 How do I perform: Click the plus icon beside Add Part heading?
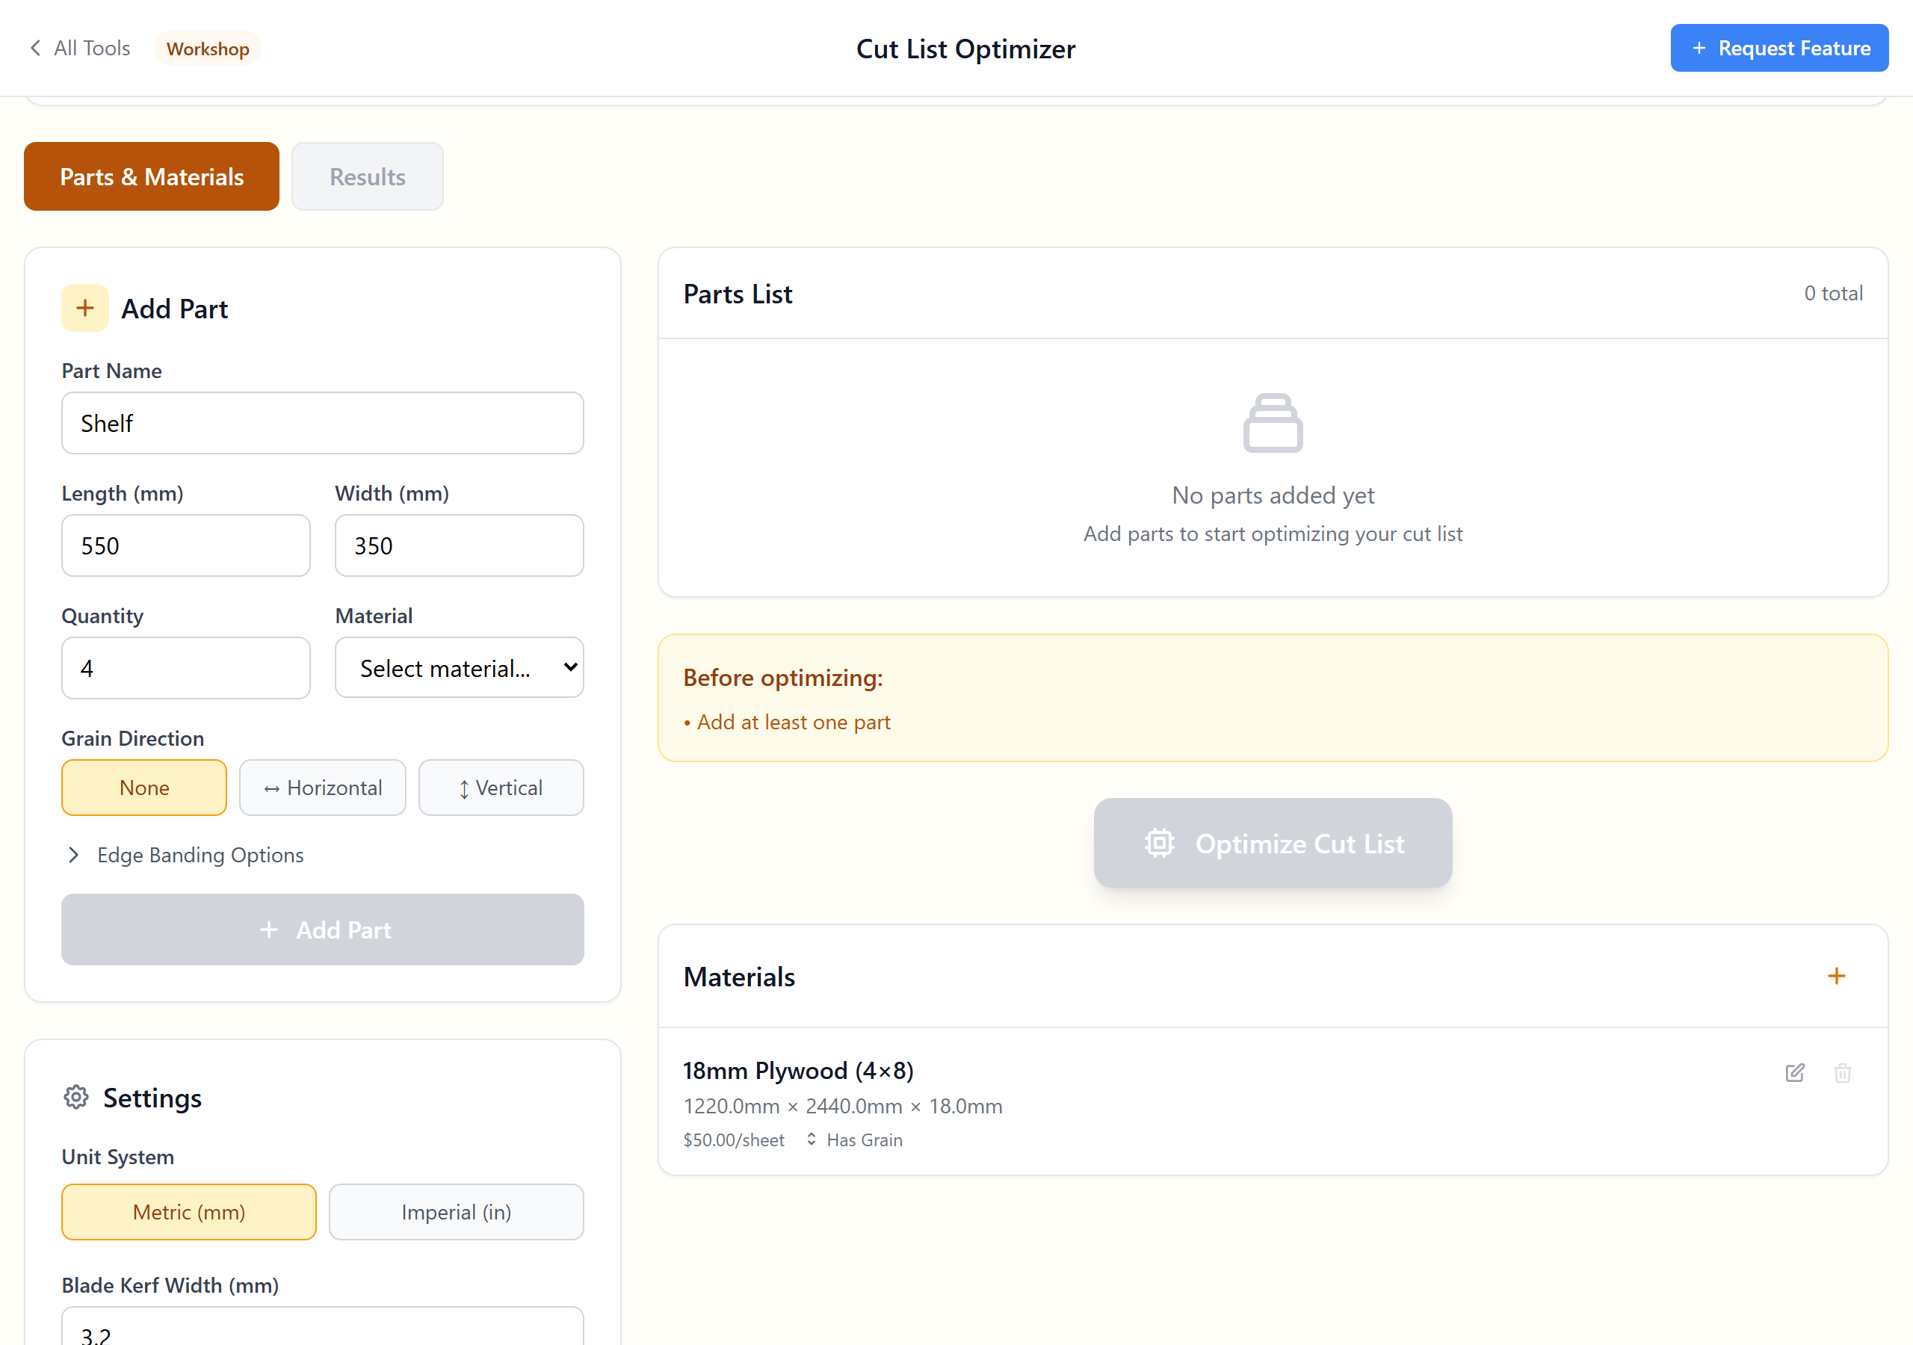point(85,309)
